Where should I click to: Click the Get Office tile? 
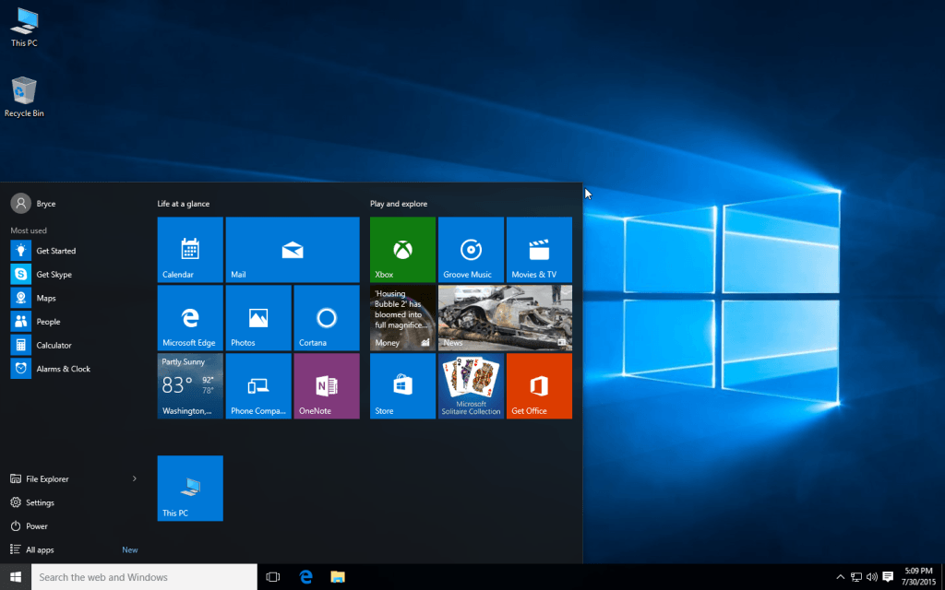tap(539, 386)
